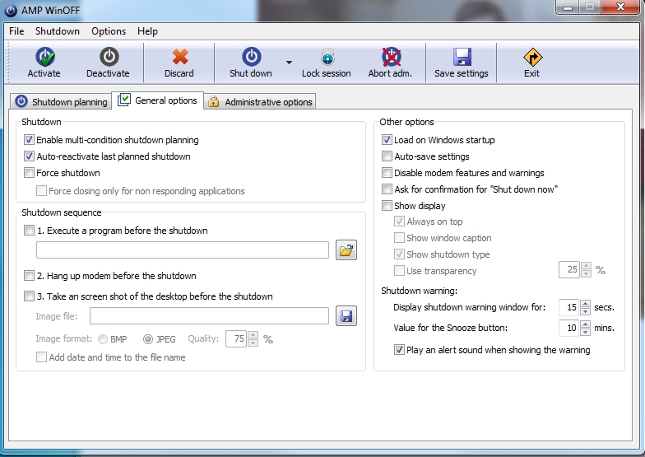Click the Exit toolbar icon
The width and height of the screenshot is (645, 457).
(533, 58)
